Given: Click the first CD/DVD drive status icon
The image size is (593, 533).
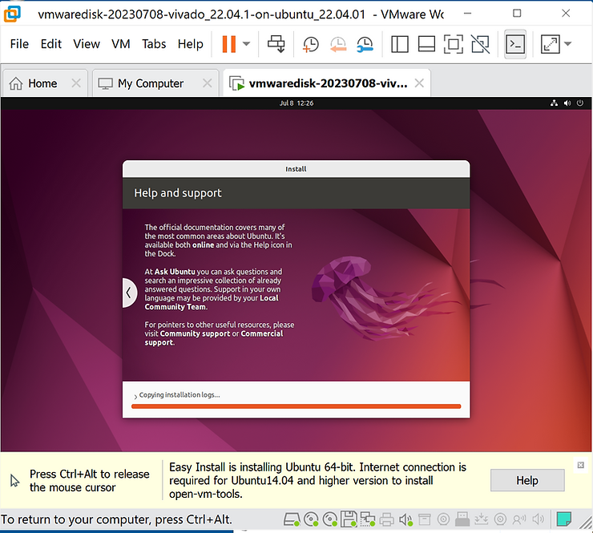Looking at the screenshot, I should 311,519.
